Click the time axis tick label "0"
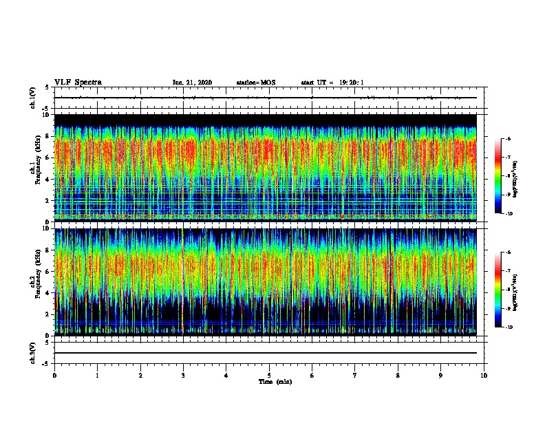This screenshot has width=545, height=421. click(x=54, y=376)
